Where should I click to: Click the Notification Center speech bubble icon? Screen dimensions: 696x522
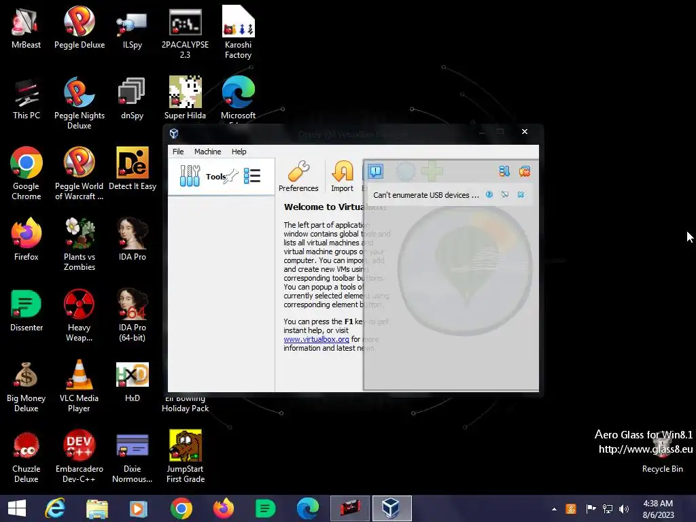click(375, 171)
